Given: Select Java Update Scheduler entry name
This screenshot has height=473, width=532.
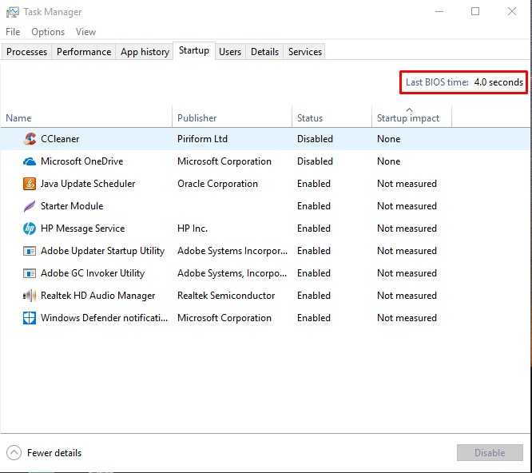Looking at the screenshot, I should click(88, 184).
